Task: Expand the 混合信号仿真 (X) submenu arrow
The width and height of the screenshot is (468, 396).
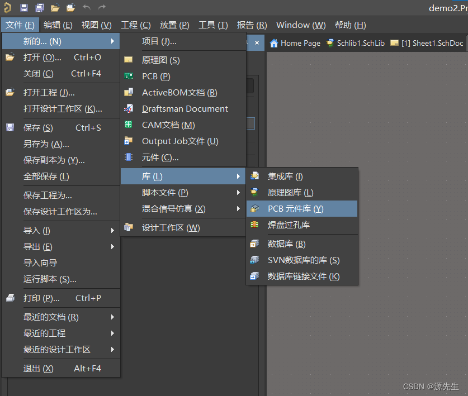Action: click(238, 208)
